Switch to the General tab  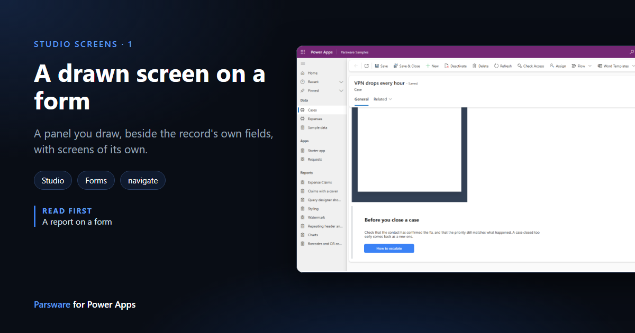[361, 99]
